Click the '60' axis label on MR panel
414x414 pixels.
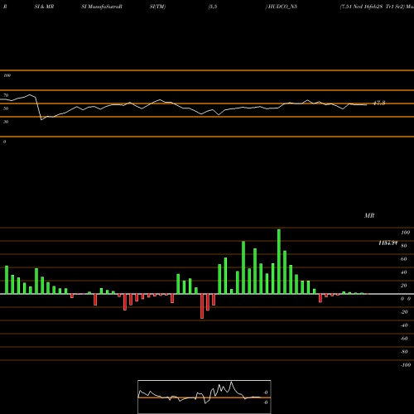click(x=404, y=259)
